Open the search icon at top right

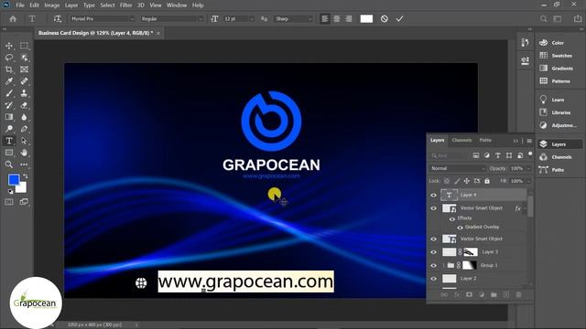(x=543, y=18)
